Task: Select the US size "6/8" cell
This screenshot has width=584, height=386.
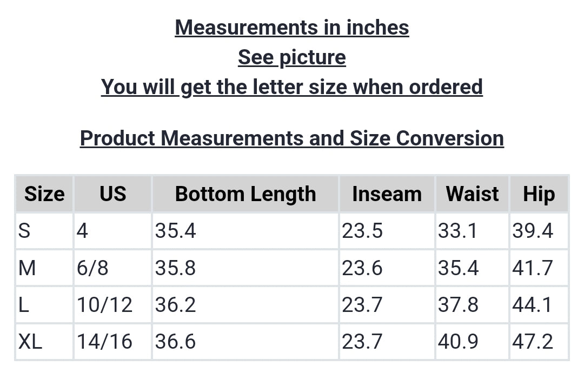Action: point(92,268)
